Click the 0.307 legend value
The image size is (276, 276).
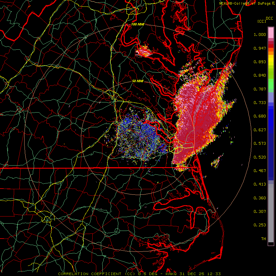coord(260,212)
